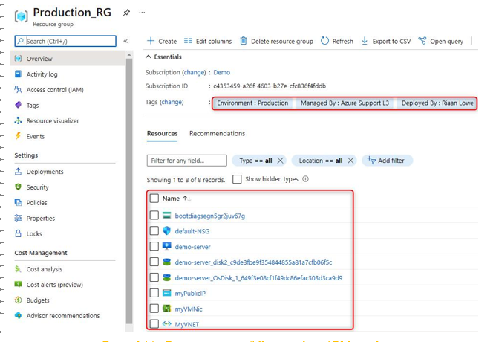Click the Advisor recommendations icon
Screen dimensions: 499x342
click(x=18, y=315)
